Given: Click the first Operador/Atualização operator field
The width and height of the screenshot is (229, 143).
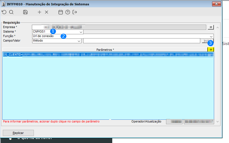Looking at the screenshot, I should point(174,121).
